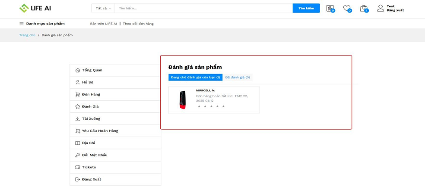Viewport: 425px width, 186px height.
Task: Rate MUSCELL fx with the first star
Action: [199, 106]
